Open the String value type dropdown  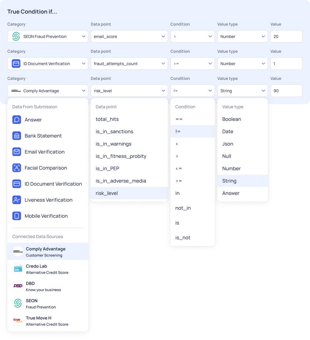[x=243, y=91]
